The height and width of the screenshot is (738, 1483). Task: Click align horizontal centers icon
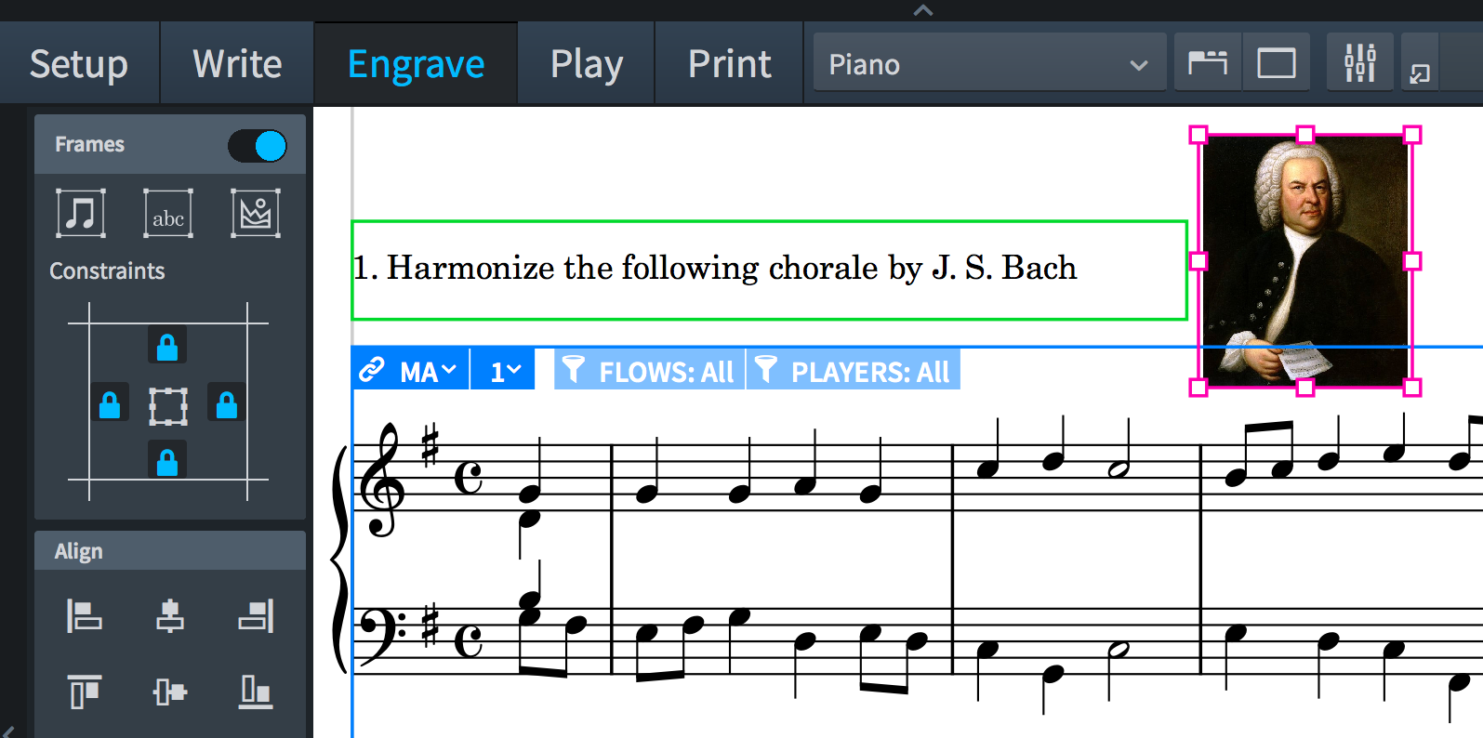(x=169, y=615)
